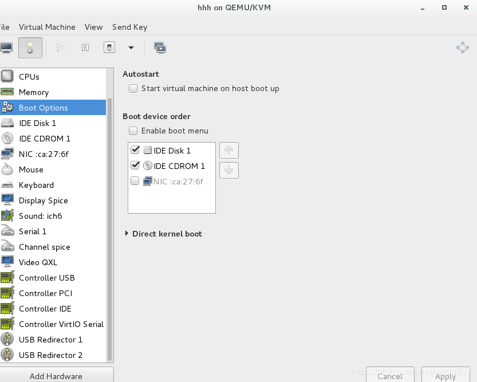477x382 pixels.
Task: Switch to fullscreen view icon
Action: [463, 48]
